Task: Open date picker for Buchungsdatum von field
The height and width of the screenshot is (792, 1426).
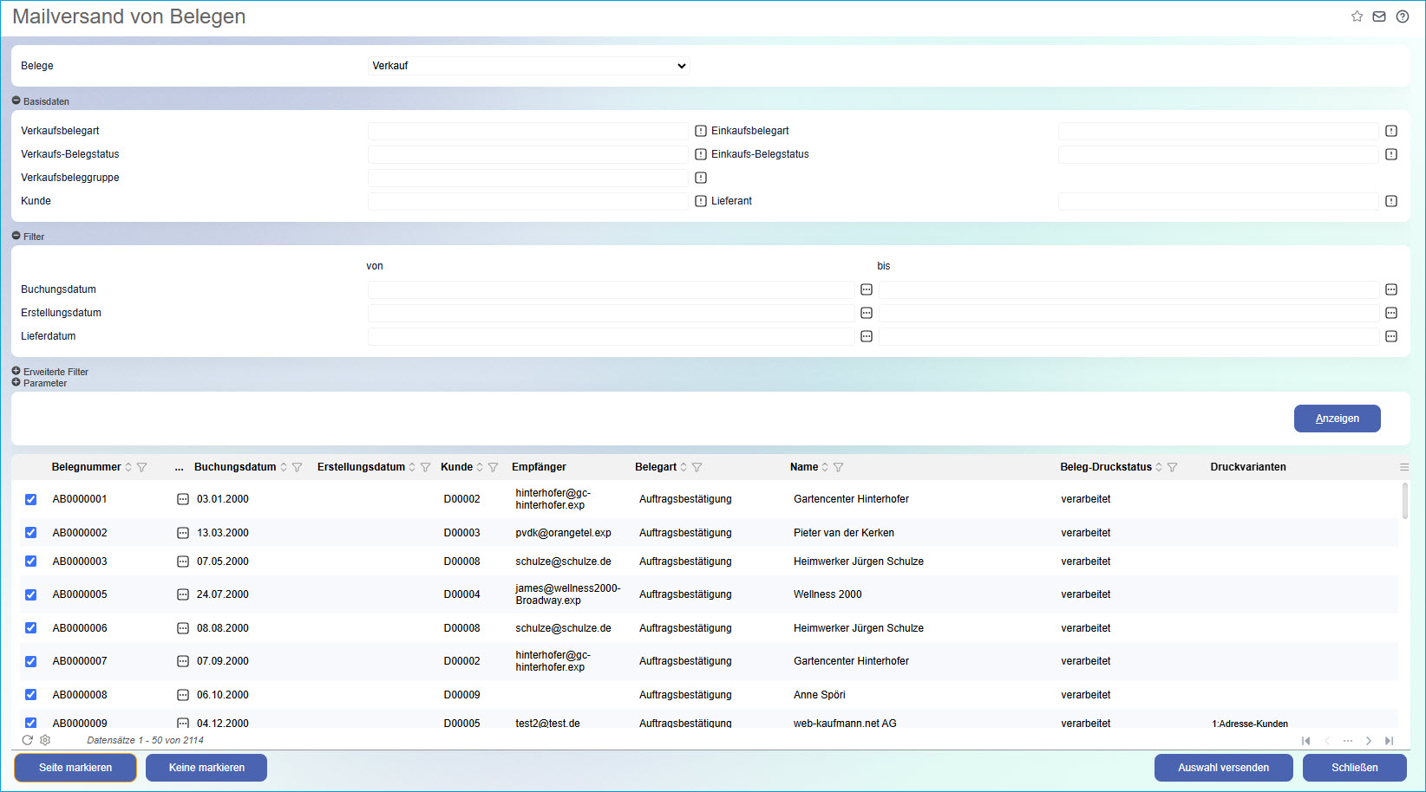Action: coord(867,289)
